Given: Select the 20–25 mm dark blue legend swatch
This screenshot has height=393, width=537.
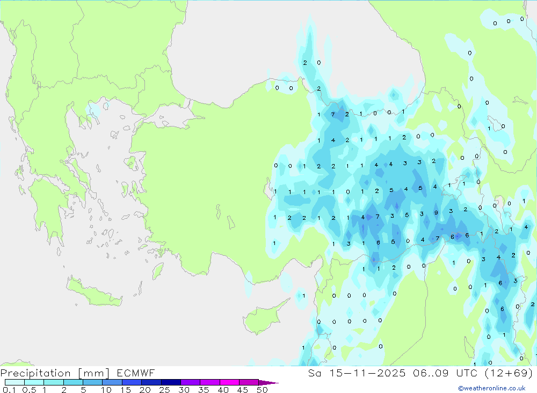Looking at the screenshot, I should 151,382.
